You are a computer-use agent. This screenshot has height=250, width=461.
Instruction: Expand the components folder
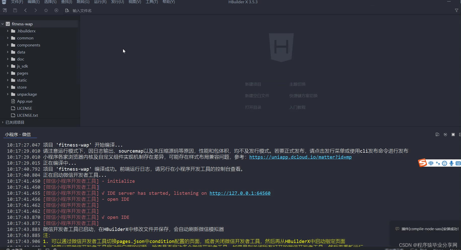tap(8, 45)
